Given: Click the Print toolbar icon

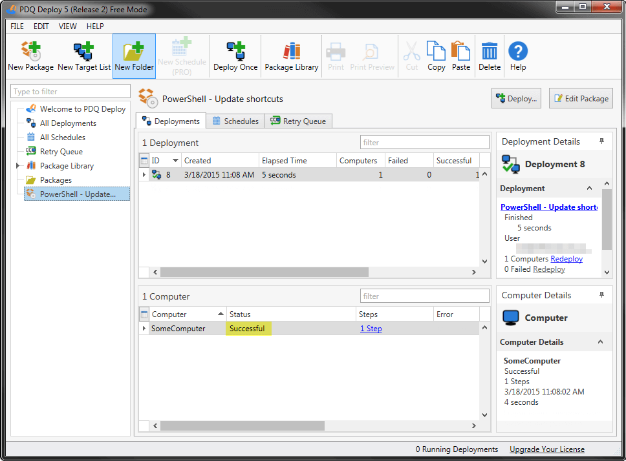Looking at the screenshot, I should [x=336, y=50].
